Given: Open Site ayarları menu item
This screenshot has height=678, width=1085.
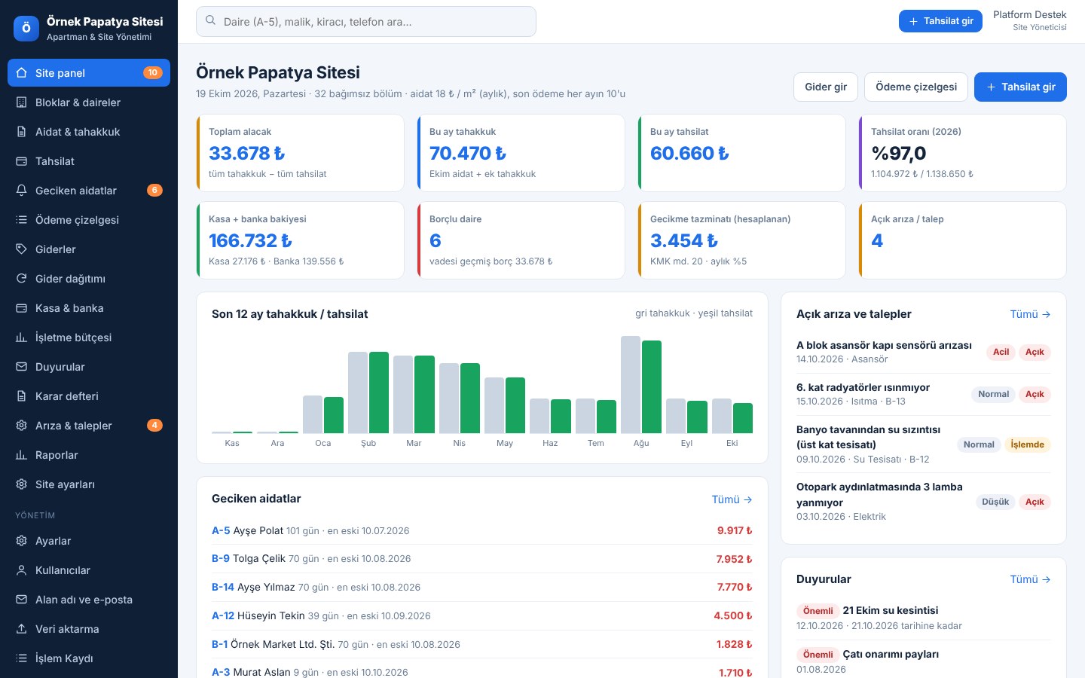Looking at the screenshot, I should tap(89, 484).
